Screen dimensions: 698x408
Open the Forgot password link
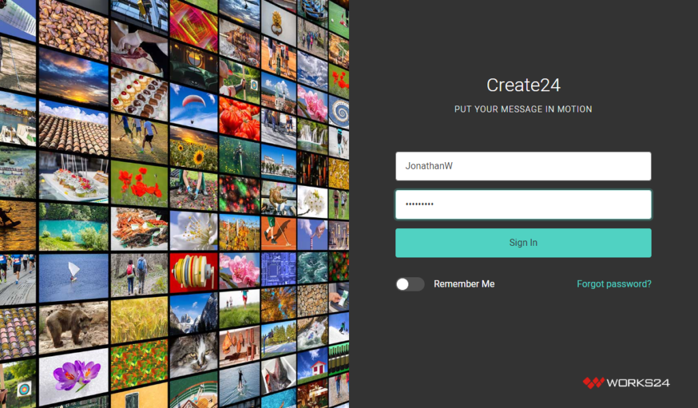pyautogui.click(x=614, y=284)
